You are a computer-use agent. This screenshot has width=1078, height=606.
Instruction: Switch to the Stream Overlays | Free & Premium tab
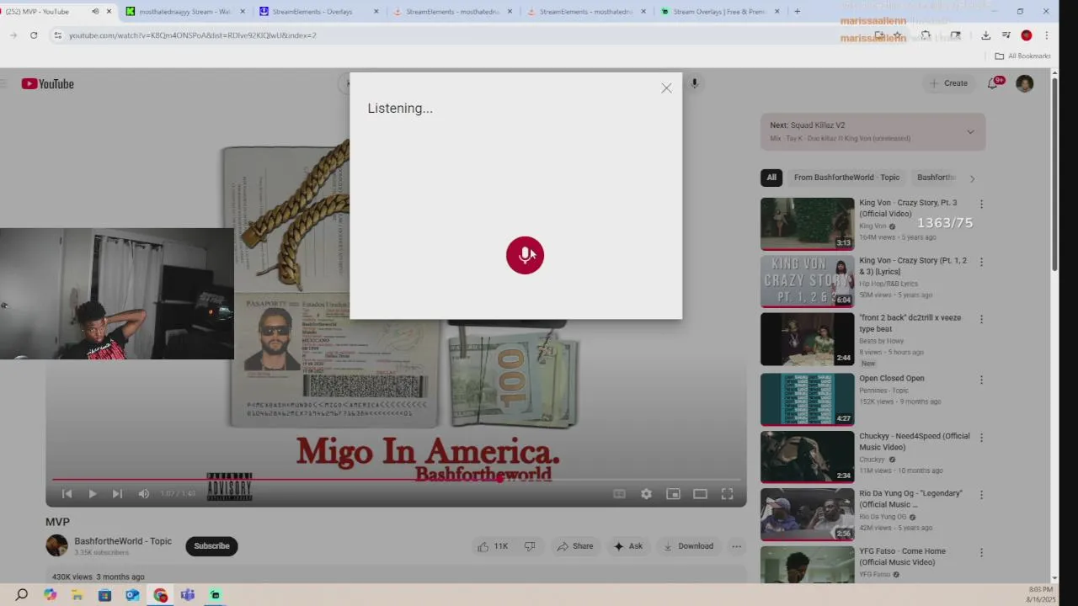tap(720, 12)
